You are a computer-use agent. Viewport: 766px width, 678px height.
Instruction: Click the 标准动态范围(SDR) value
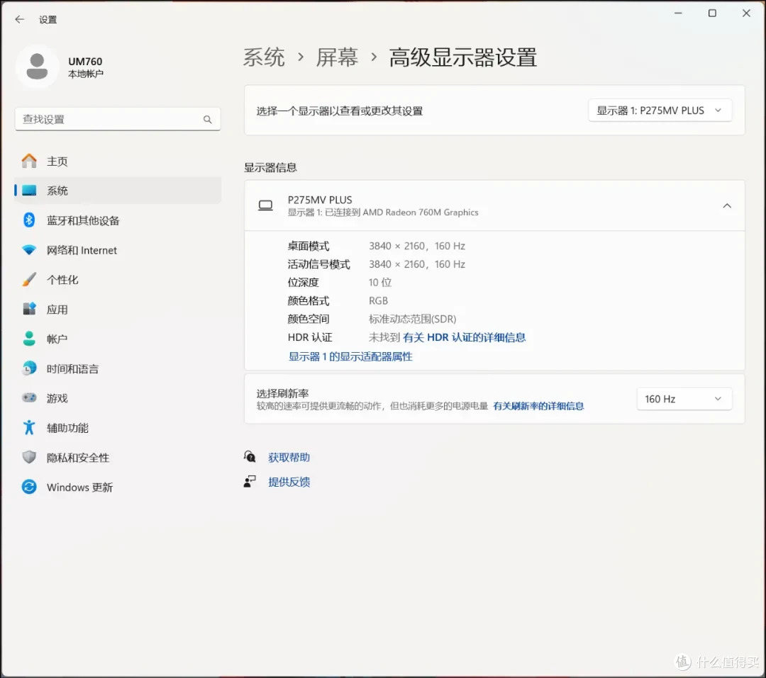(x=412, y=319)
